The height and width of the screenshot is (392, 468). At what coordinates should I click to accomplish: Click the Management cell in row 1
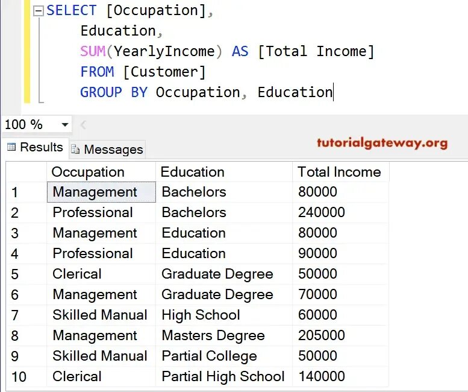[x=101, y=192]
